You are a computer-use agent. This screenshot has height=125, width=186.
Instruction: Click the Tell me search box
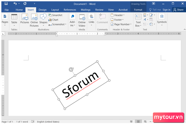point(155,10)
